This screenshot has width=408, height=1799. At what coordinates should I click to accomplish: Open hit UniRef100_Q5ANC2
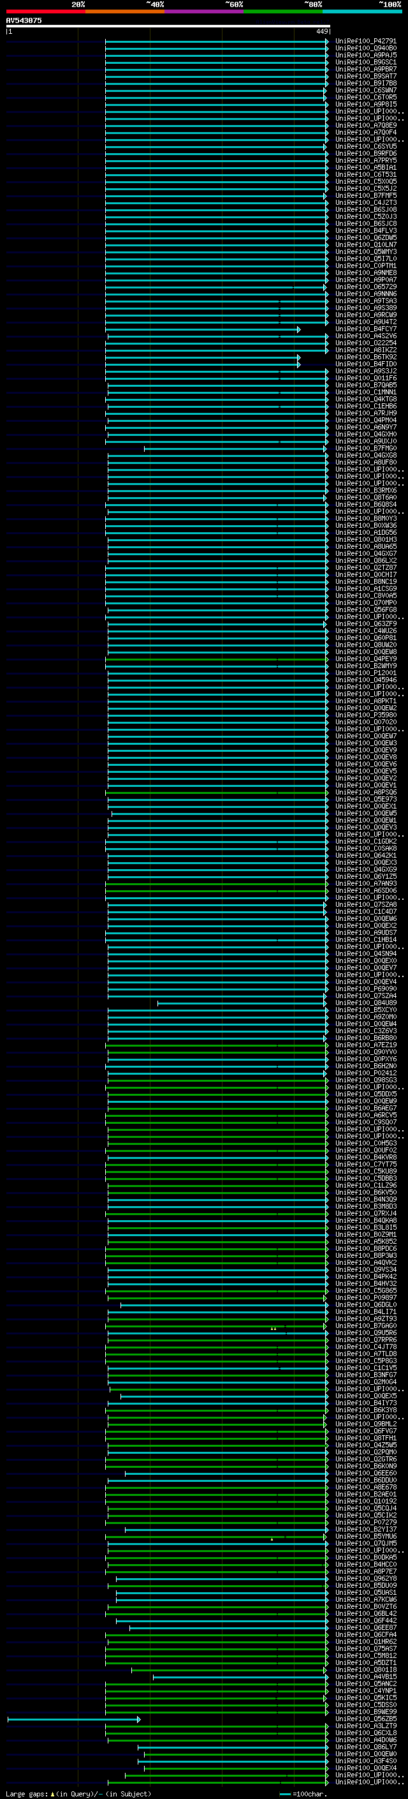[x=365, y=1683]
